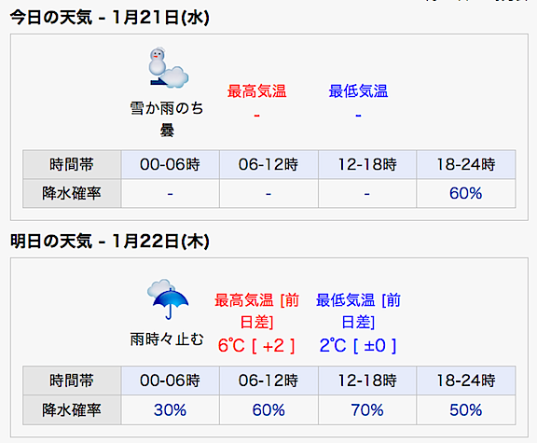This screenshot has height=443, width=537.
Task: Click tomorrow's 12-18時 column header
Action: pos(367,381)
